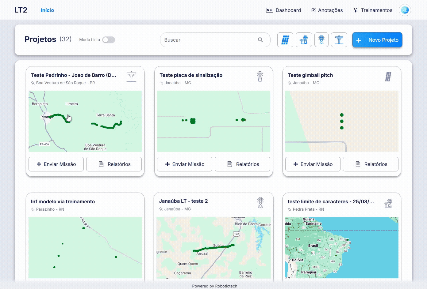Select the Inf modelo via treinamento title
The width and height of the screenshot is (427, 289).
coord(63,201)
